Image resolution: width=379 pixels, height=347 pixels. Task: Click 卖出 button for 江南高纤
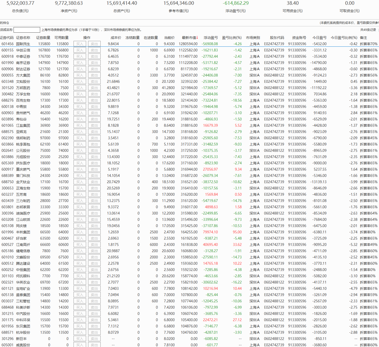[94, 245]
